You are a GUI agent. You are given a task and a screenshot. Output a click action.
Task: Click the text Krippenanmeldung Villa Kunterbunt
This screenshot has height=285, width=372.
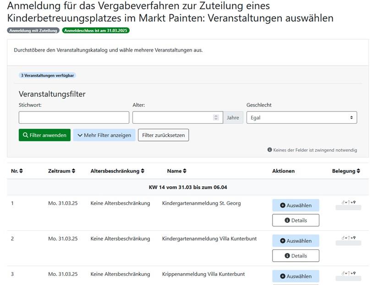point(203,274)
